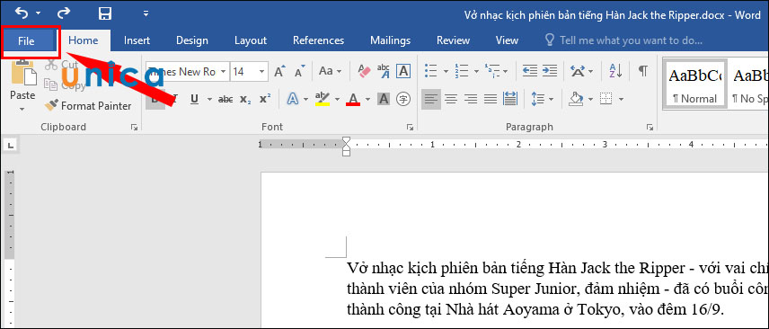Toggle Subscript formatting

coord(245,100)
